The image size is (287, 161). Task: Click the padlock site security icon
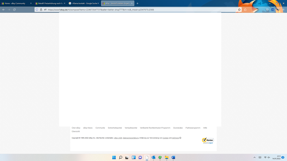41,9
